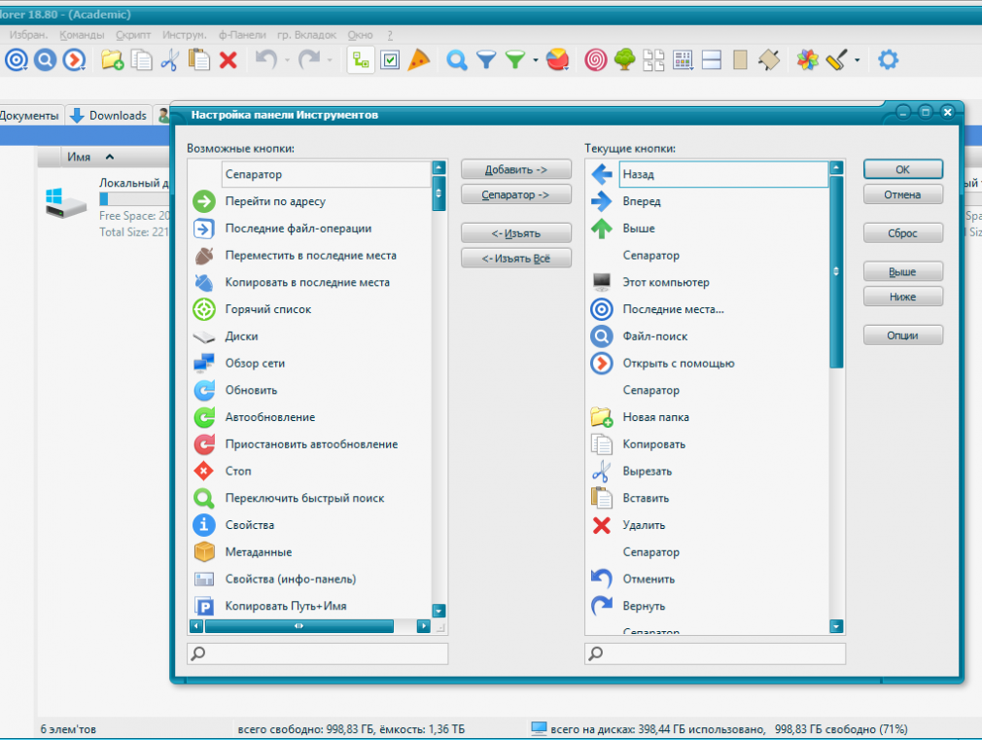Image resolution: width=982 pixels, height=740 pixels.
Task: Open the brush tool dropdown arrow
Action: pos(858,61)
